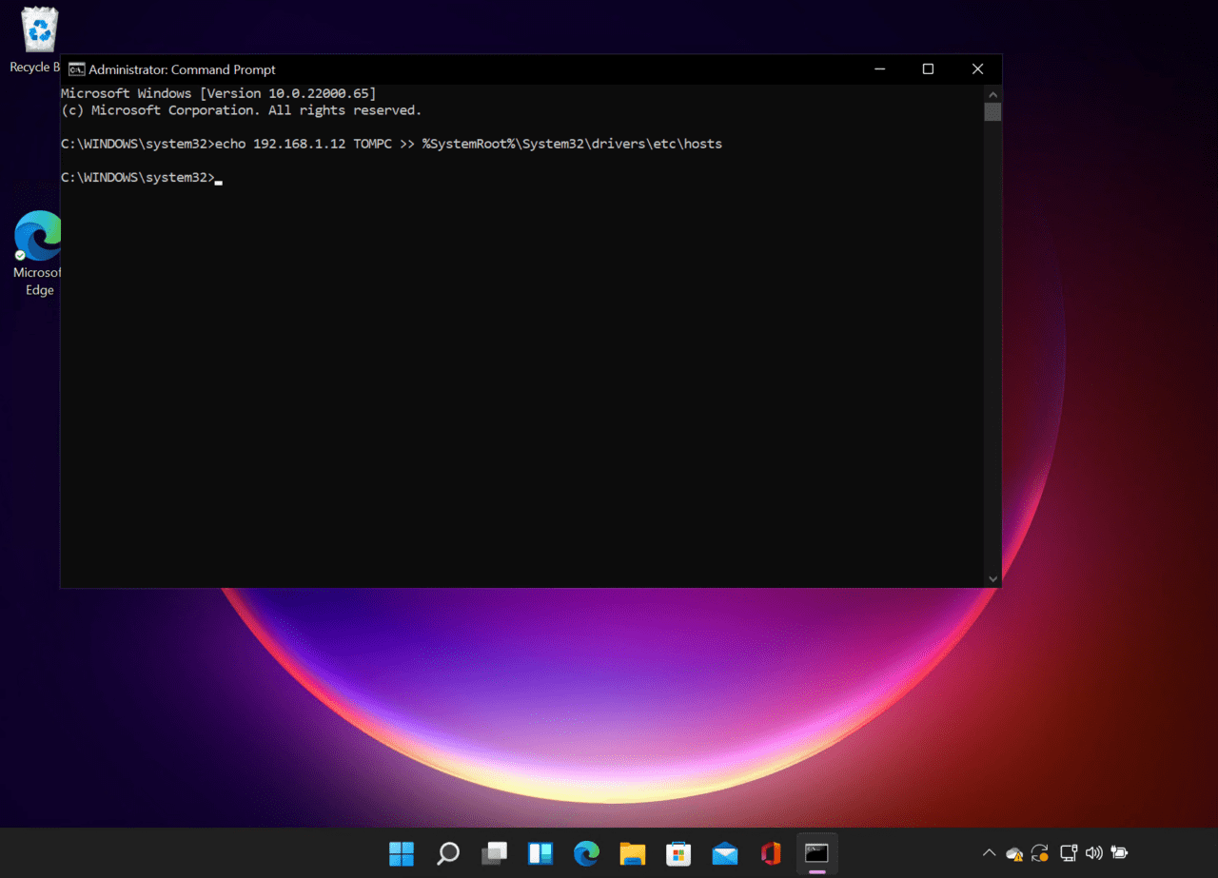Open the Microsoft Store
The width and height of the screenshot is (1218, 878).
[678, 853]
